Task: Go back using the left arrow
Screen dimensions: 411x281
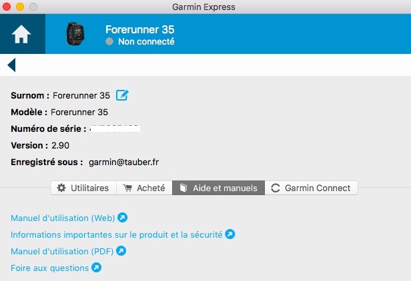Action: (11, 65)
